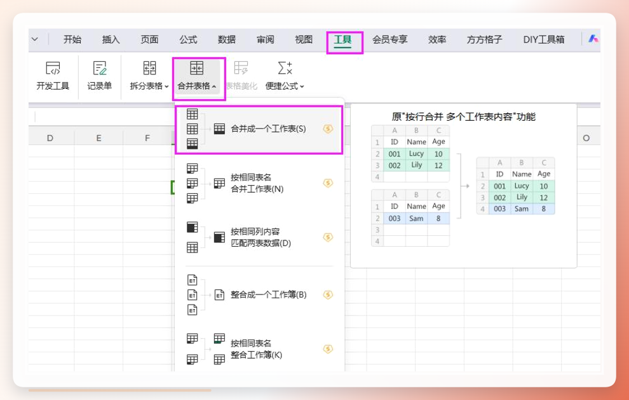Viewport: 629px width, 400px height.
Task: Open the 开发工具 developer tools icon
Action: (53, 68)
